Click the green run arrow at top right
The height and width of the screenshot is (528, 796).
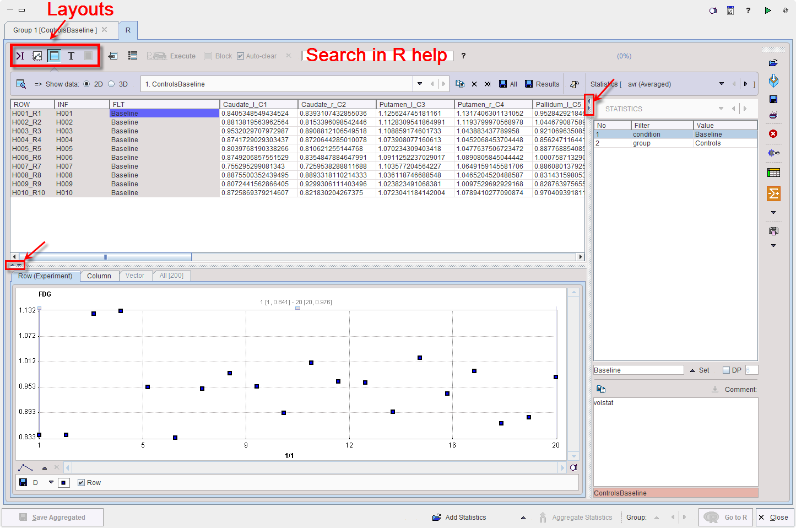pos(768,10)
